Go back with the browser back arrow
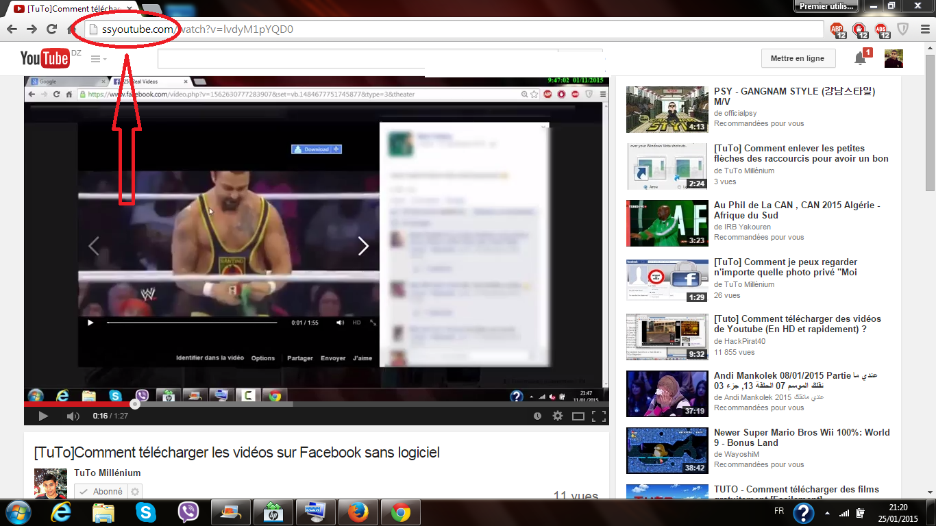The width and height of the screenshot is (936, 526). 12,29
